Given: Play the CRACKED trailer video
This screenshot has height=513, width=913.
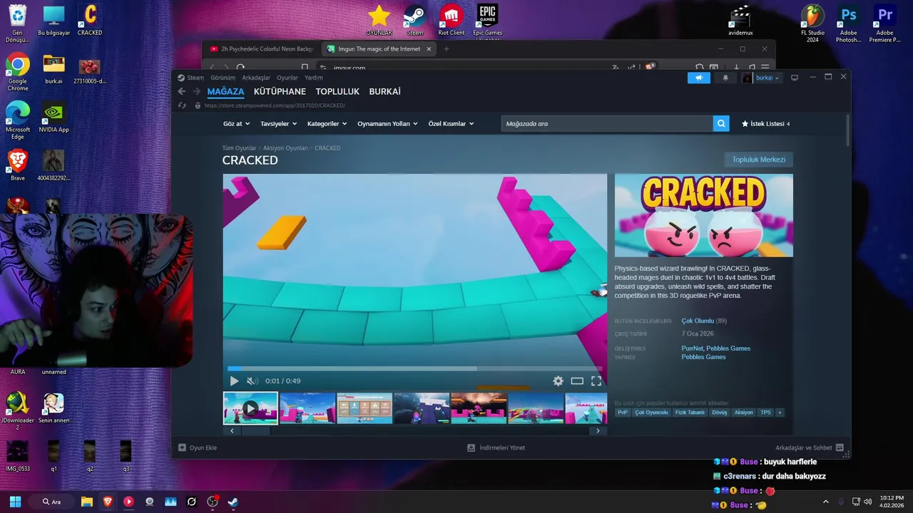Looking at the screenshot, I should [x=234, y=381].
